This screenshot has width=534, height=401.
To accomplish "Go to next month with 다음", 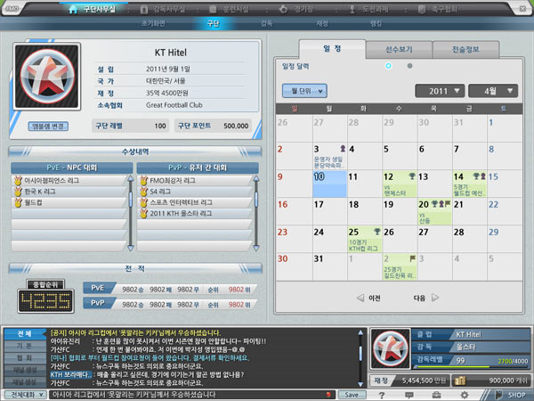I will pyautogui.click(x=425, y=298).
